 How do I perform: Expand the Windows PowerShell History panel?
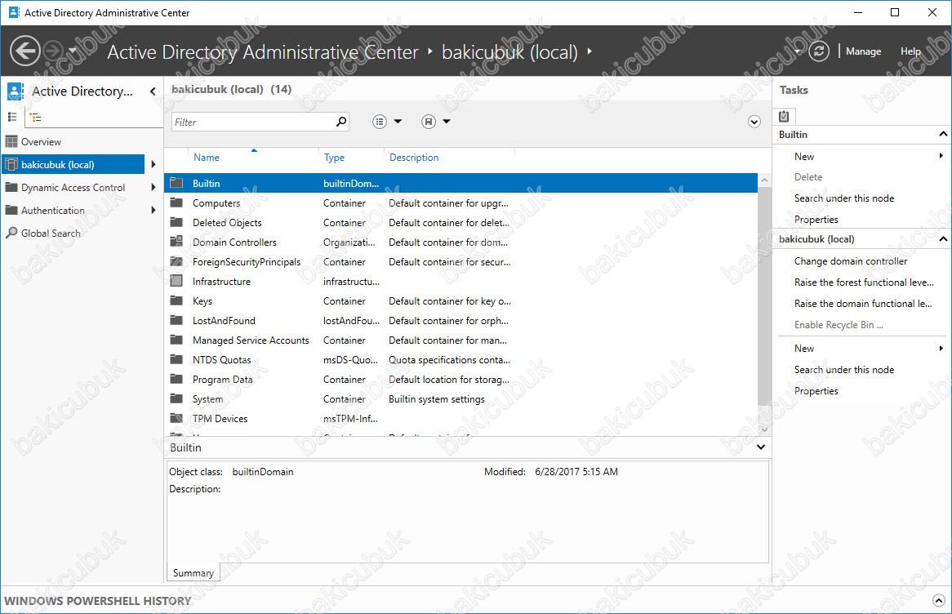[x=939, y=601]
